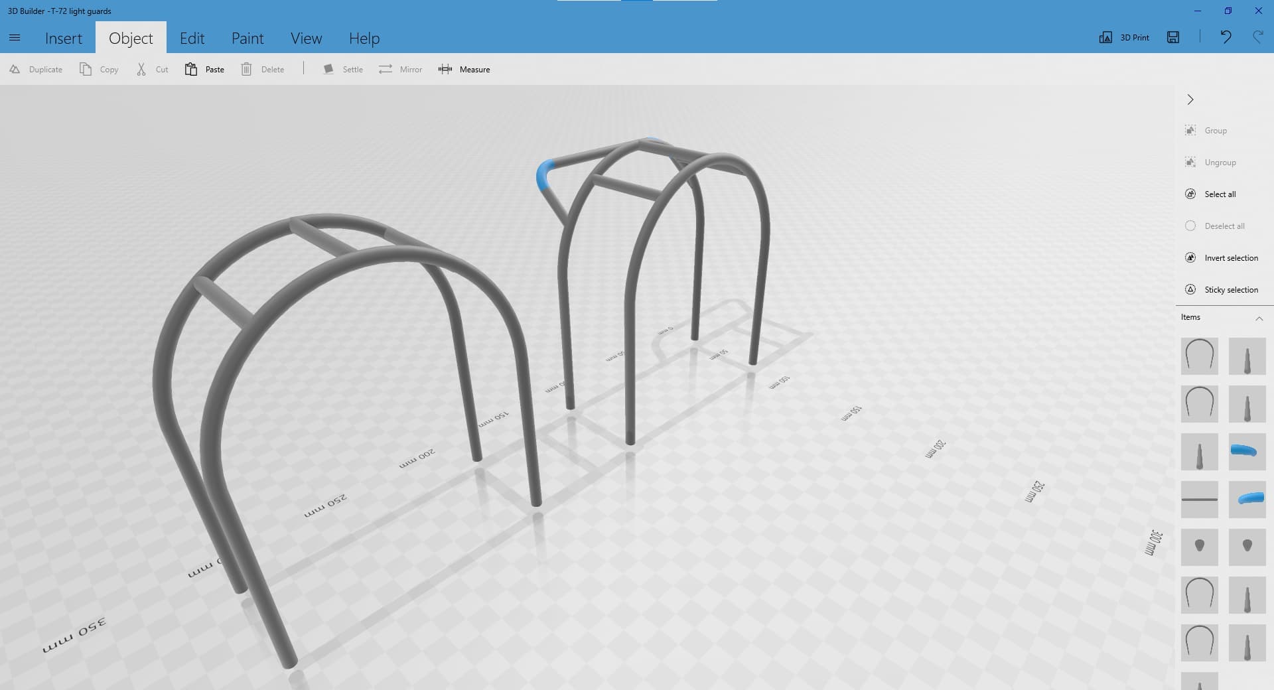Open the View tab

click(x=306, y=38)
